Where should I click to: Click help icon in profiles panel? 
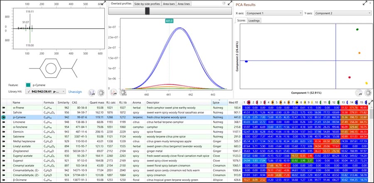(224, 3)
